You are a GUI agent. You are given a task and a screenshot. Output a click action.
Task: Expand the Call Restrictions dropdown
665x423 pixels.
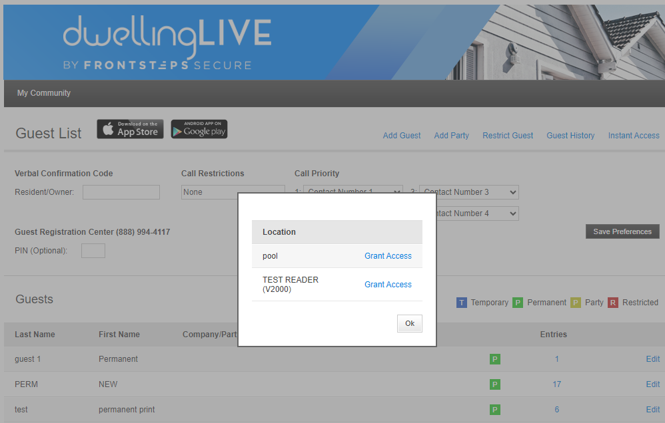209,192
